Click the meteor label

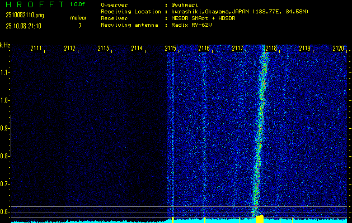pyautogui.click(x=78, y=18)
